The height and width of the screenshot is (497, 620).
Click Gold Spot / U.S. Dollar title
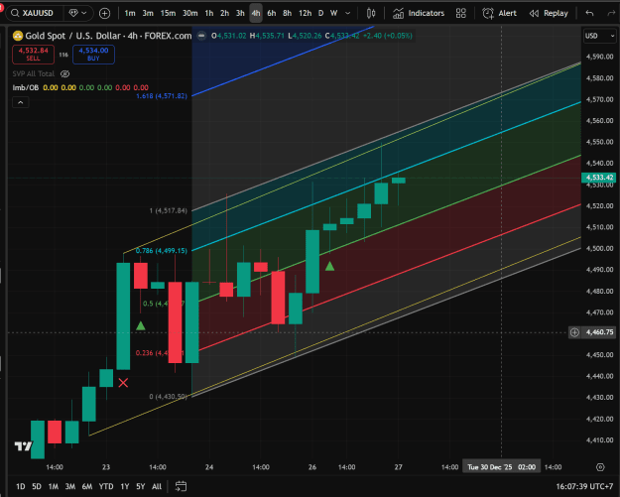(x=72, y=36)
